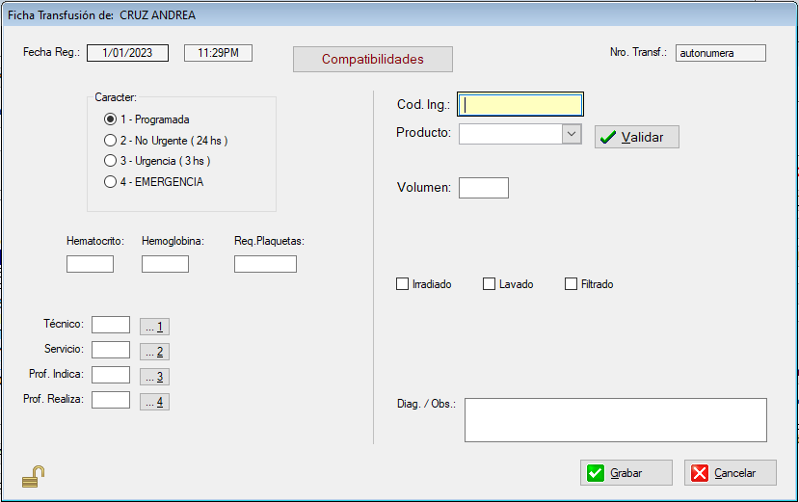This screenshot has height=502, width=799.
Task: Choose 3 - Urgencia (3 hs)
Action: point(110,161)
